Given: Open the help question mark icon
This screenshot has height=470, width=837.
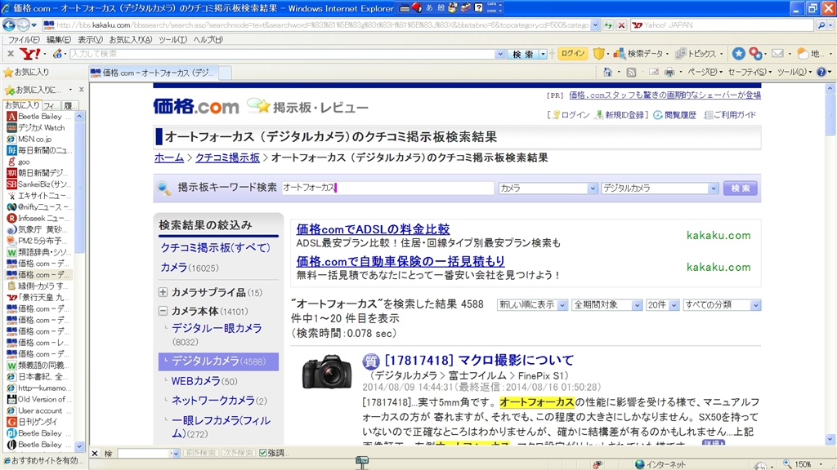Looking at the screenshot, I should click(x=821, y=72).
